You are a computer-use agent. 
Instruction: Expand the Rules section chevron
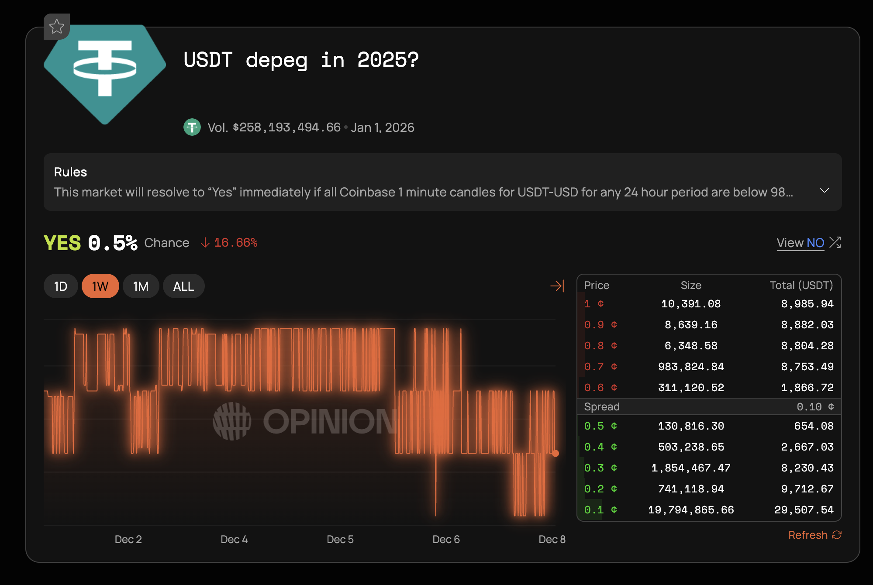pos(825,190)
